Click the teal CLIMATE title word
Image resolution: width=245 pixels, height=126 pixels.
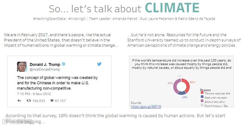[x=171, y=8]
